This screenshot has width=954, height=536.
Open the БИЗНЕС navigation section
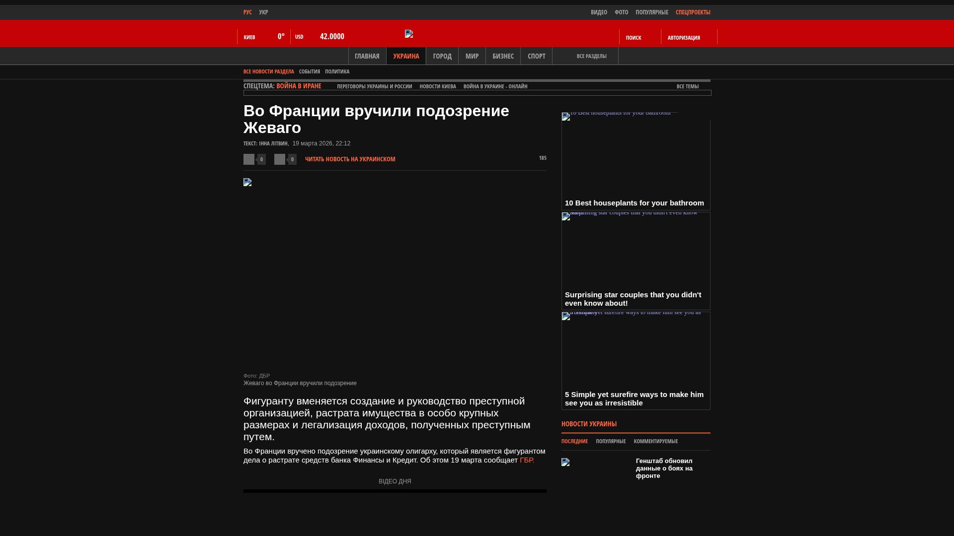[x=503, y=56]
